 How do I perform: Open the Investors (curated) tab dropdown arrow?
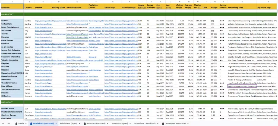[x=108, y=124]
